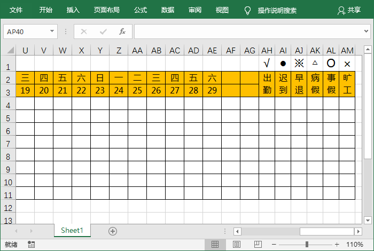Switch to Page Break Preview icon
The width and height of the screenshot is (374, 251).
(258, 245)
